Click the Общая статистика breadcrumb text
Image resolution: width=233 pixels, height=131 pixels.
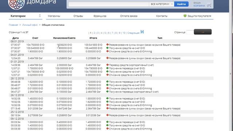tap(53, 25)
